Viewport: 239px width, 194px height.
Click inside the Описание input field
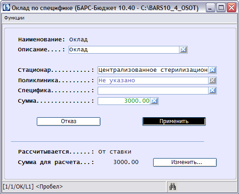(x=124, y=50)
